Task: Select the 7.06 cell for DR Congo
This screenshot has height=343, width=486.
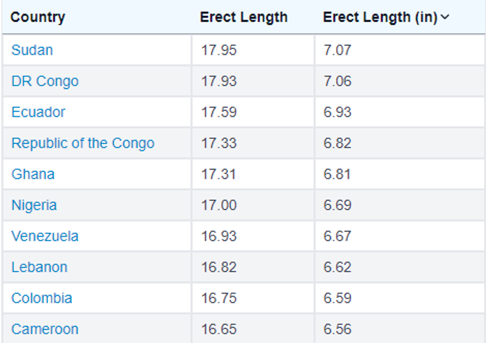Action: pos(337,81)
